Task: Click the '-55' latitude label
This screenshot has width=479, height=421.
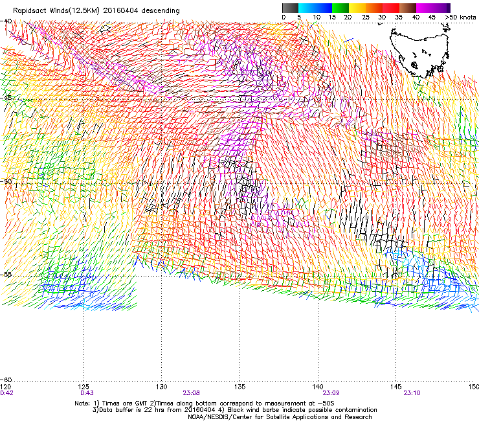Action: click(6, 274)
